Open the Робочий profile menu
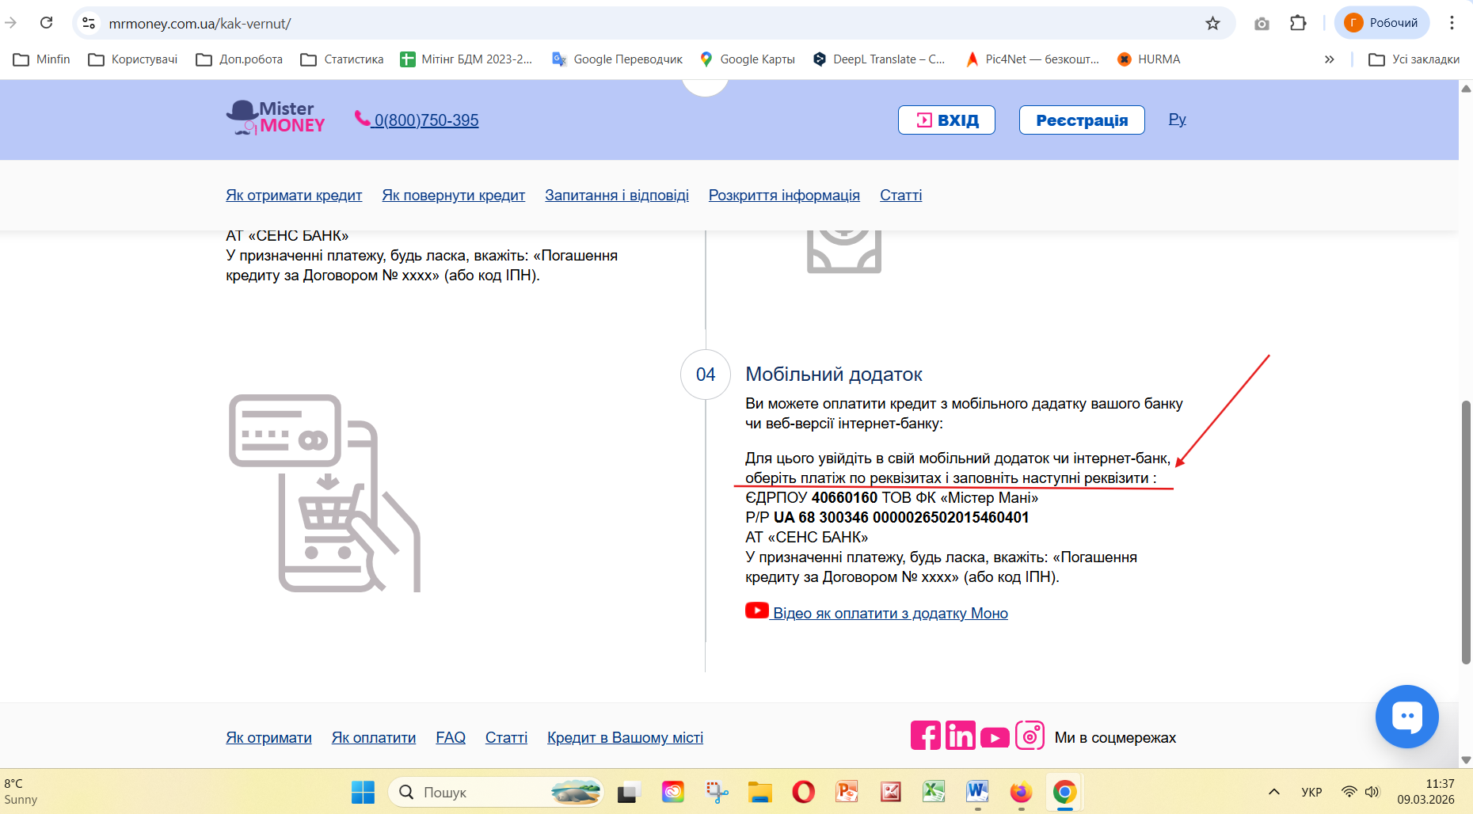The height and width of the screenshot is (814, 1473). pos(1382,23)
